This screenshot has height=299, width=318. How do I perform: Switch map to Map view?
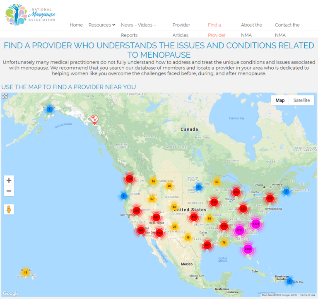[x=280, y=100]
